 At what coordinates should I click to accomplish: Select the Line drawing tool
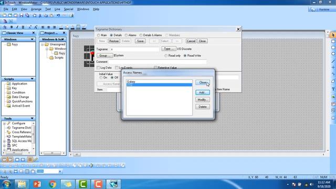(x=333, y=61)
